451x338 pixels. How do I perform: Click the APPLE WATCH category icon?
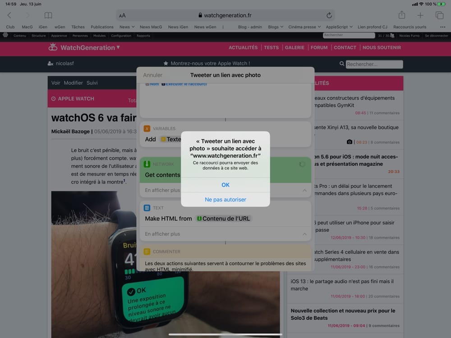[54, 99]
